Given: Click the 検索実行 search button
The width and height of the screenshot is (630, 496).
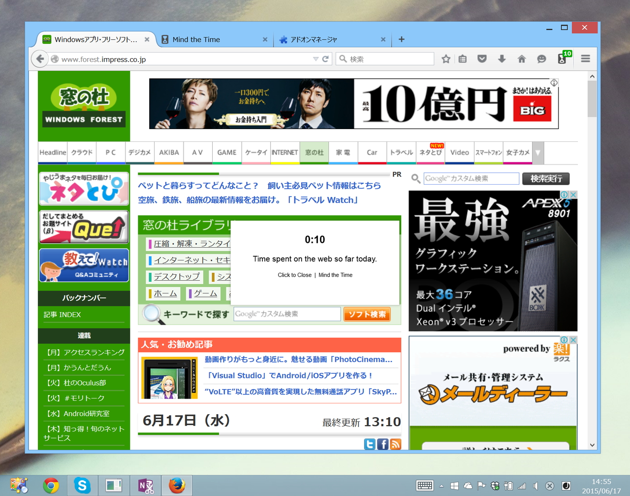Looking at the screenshot, I should tap(546, 178).
